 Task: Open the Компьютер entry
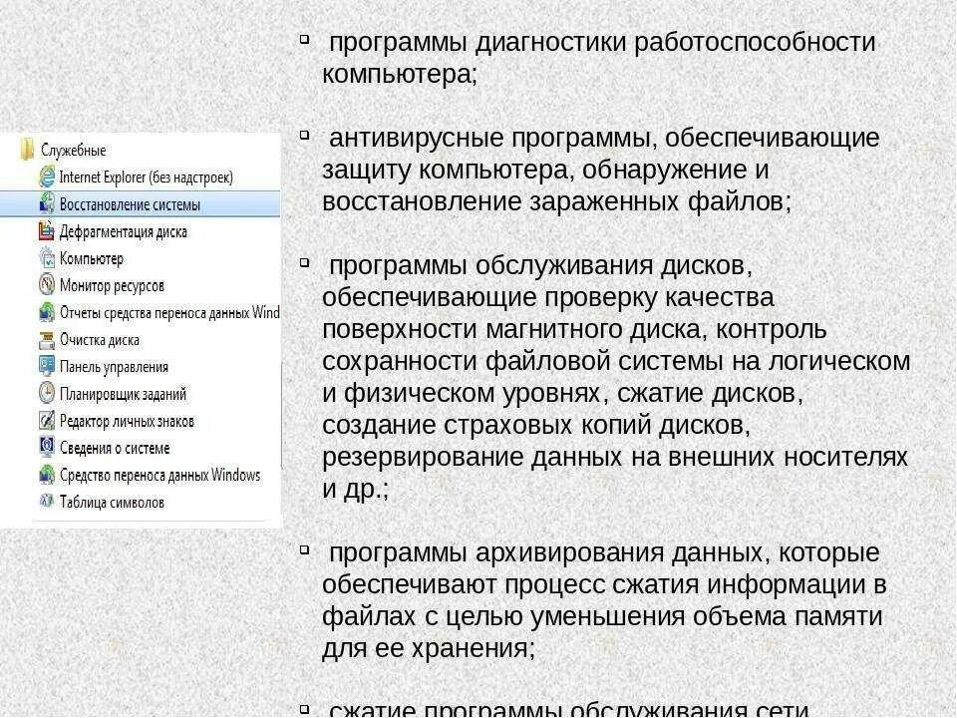coord(92,258)
